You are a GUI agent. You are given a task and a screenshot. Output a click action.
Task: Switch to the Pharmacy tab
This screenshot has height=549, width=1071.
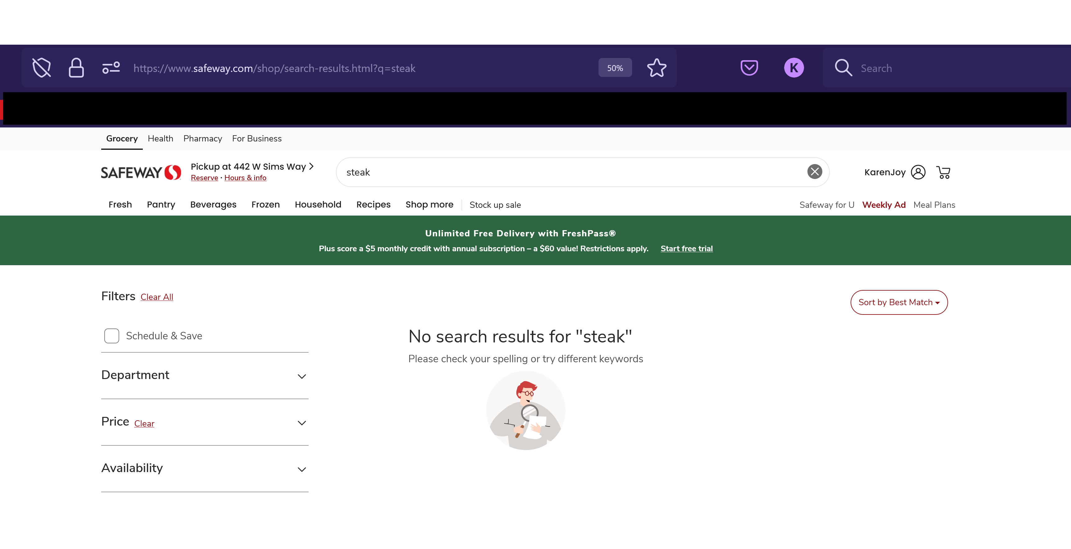[202, 138]
